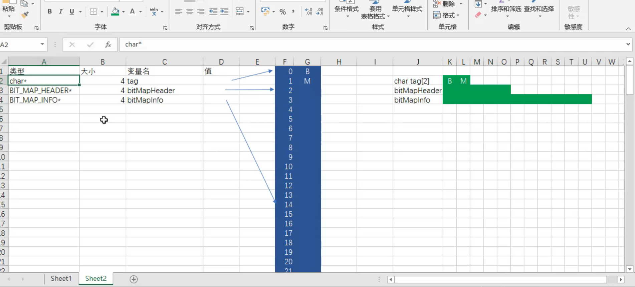Open underline style dropdown arrow
Viewport: 635px width, 287px height.
pyautogui.click(x=80, y=12)
